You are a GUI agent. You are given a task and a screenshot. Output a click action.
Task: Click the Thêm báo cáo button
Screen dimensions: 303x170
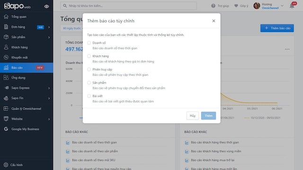[x=277, y=28]
